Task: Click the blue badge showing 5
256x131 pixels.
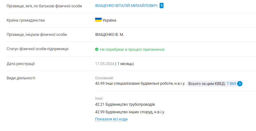Action: (161, 6)
